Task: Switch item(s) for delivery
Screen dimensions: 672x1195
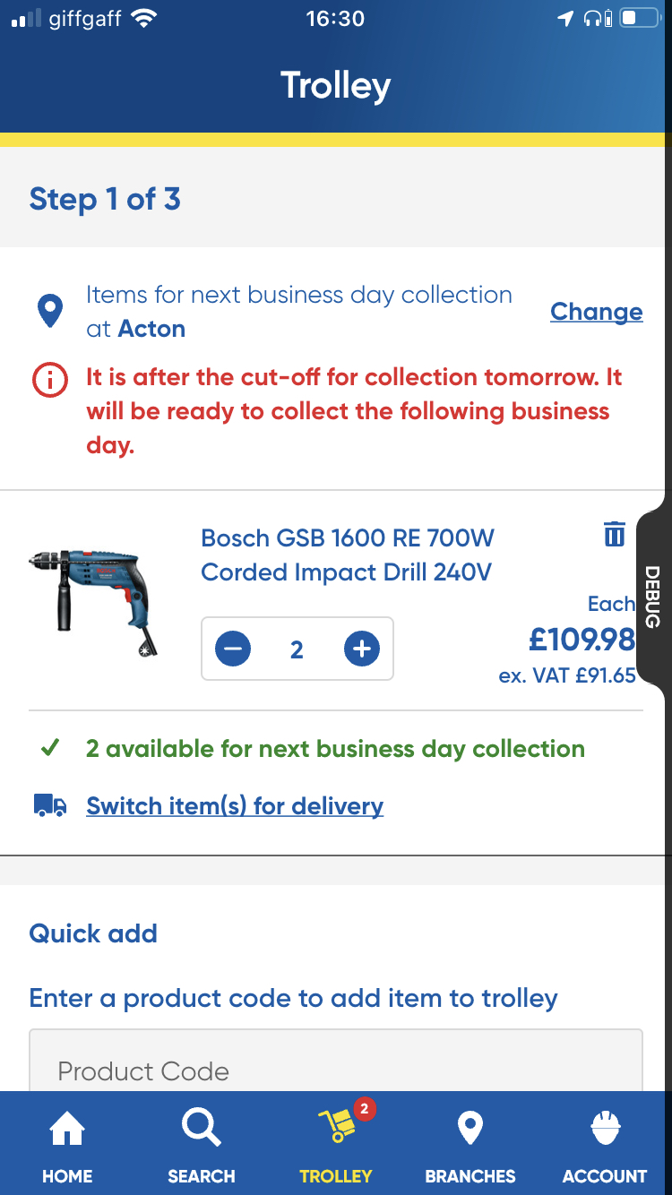Action: 235,806
